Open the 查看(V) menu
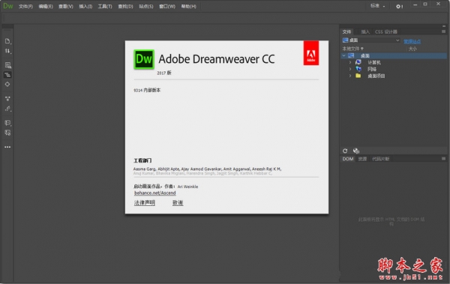 66,6
